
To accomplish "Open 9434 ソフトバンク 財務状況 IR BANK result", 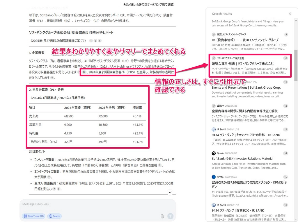I will [238, 210].
